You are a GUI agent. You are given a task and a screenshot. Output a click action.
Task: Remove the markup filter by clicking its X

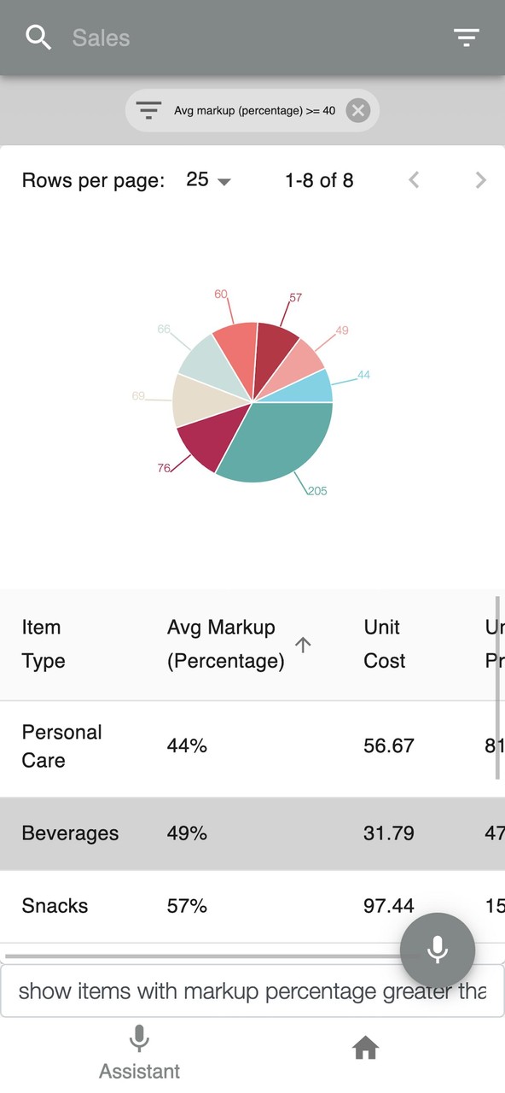coord(357,110)
